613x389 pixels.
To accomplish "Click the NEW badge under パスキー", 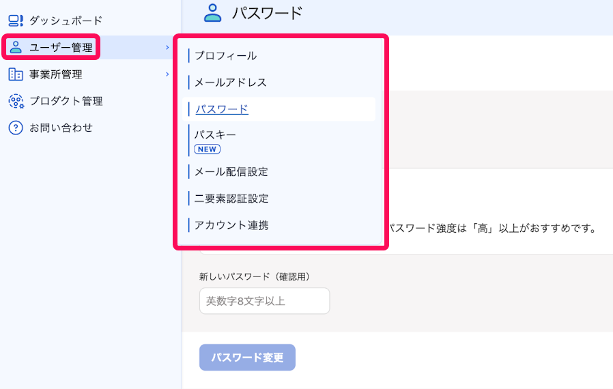I will pyautogui.click(x=208, y=149).
